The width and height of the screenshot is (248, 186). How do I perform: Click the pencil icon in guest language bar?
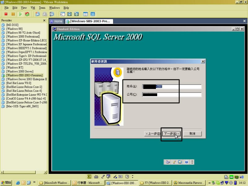(x=174, y=162)
